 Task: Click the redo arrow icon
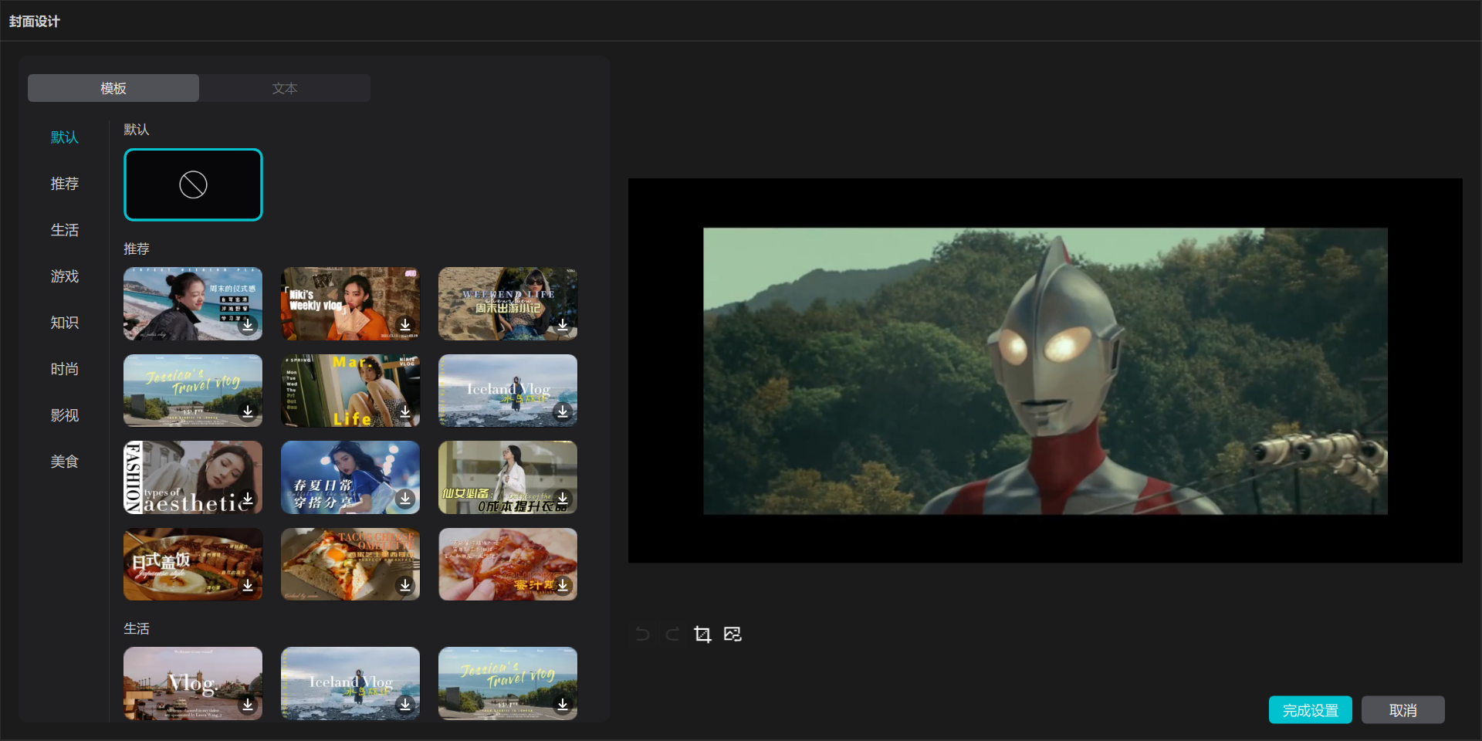(672, 634)
